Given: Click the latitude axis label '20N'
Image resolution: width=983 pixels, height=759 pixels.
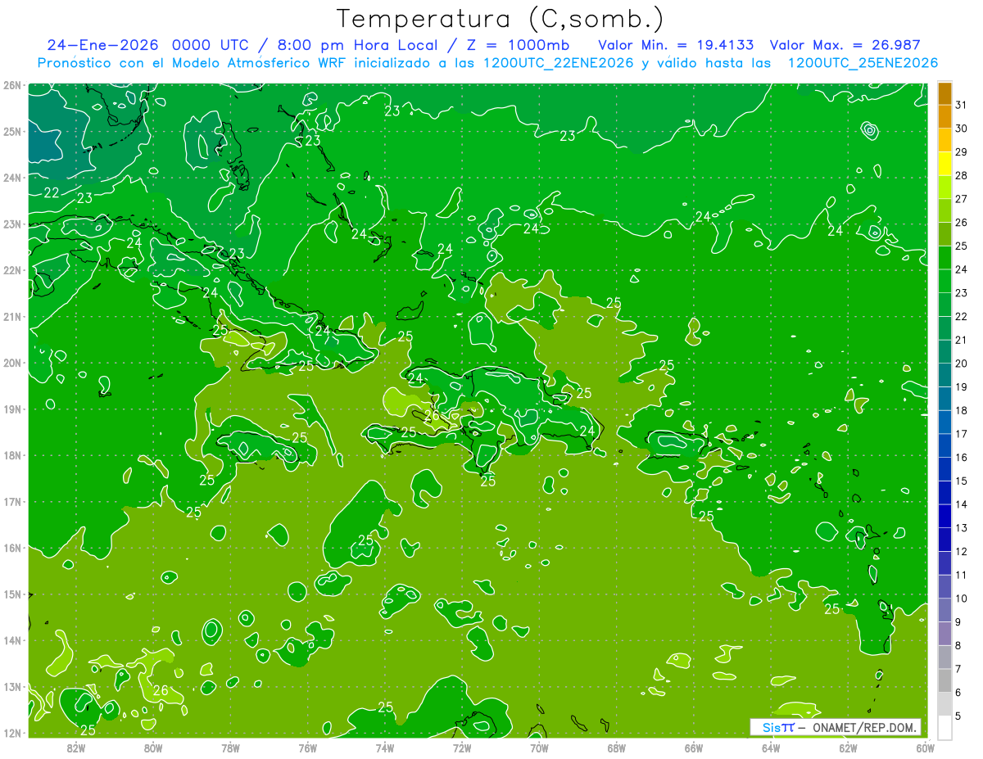Looking at the screenshot, I should [x=12, y=363].
